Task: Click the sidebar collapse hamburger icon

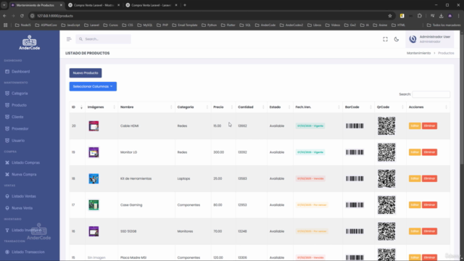Action: click(x=69, y=39)
